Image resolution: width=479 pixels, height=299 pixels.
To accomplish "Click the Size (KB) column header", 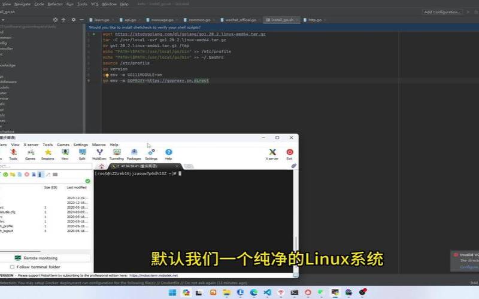I will tap(50, 188).
